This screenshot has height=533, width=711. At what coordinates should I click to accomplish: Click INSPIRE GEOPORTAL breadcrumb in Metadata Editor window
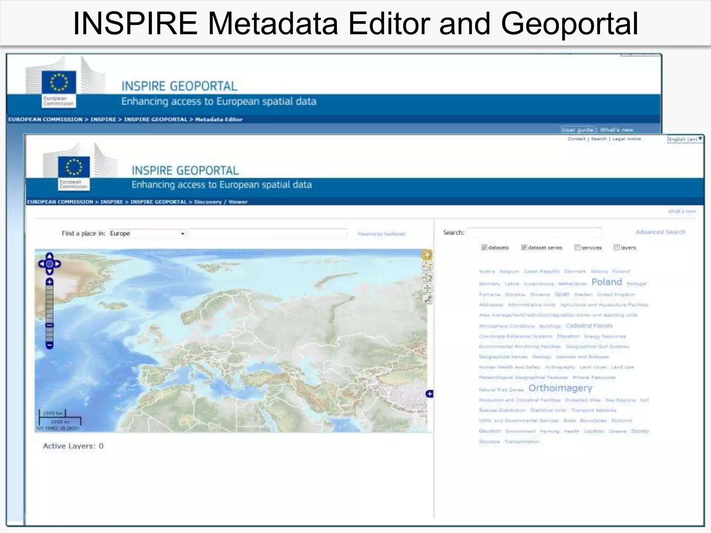point(156,119)
